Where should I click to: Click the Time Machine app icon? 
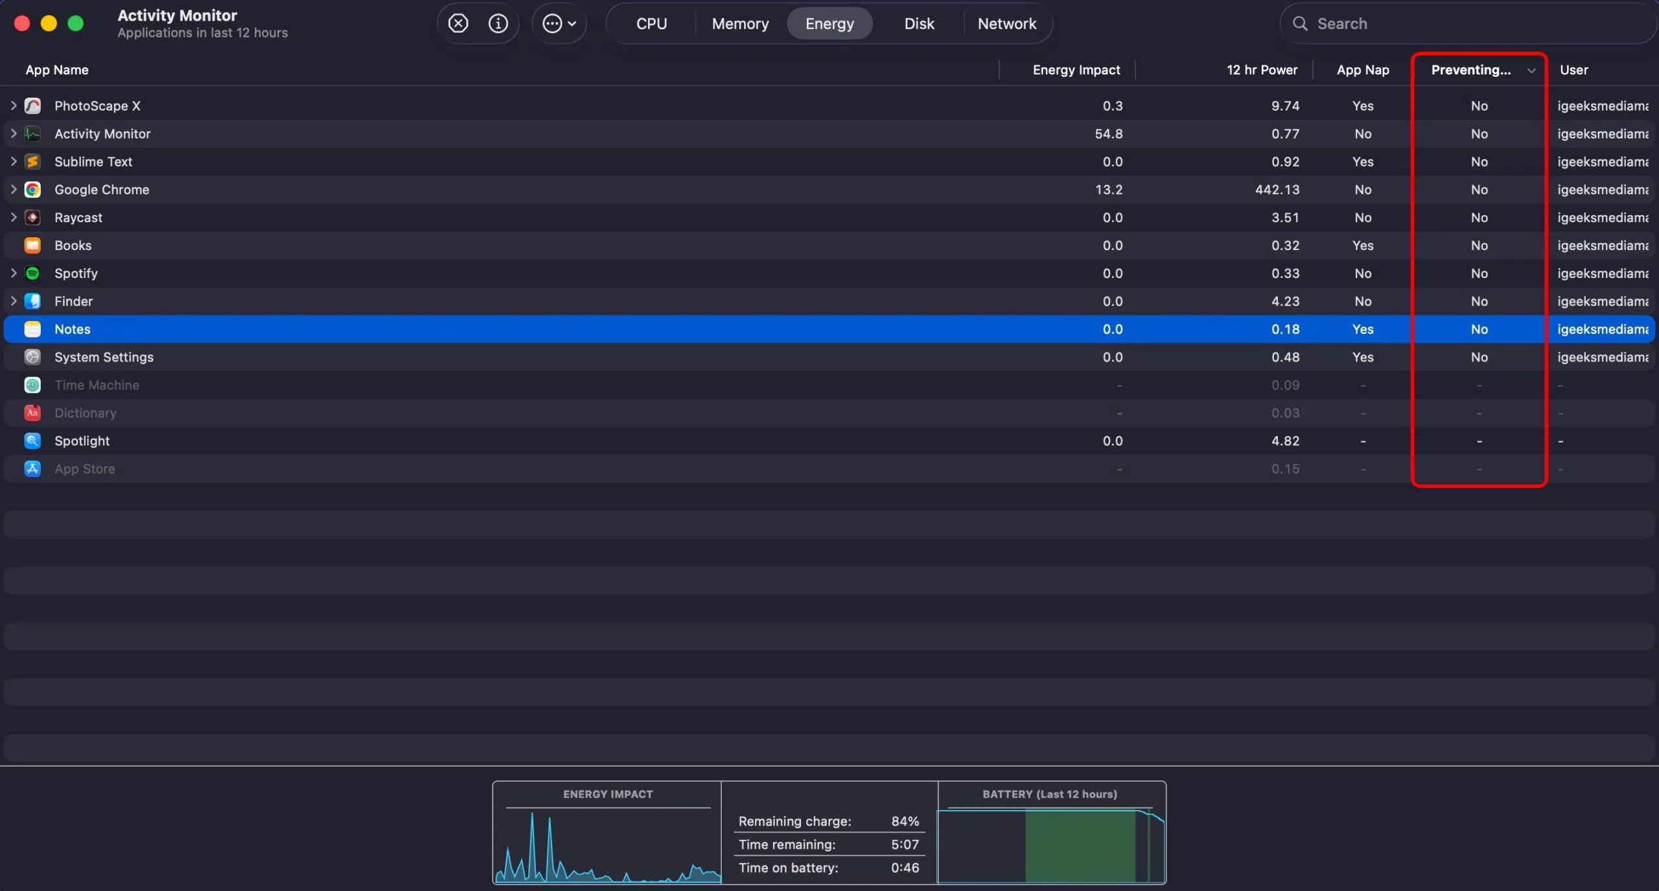[32, 384]
